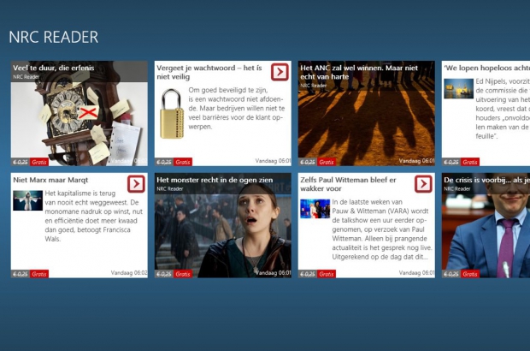Screen dimensions: 530x351
Task: Click Gratis badge on Paul Witteman tile
Action: point(327,274)
